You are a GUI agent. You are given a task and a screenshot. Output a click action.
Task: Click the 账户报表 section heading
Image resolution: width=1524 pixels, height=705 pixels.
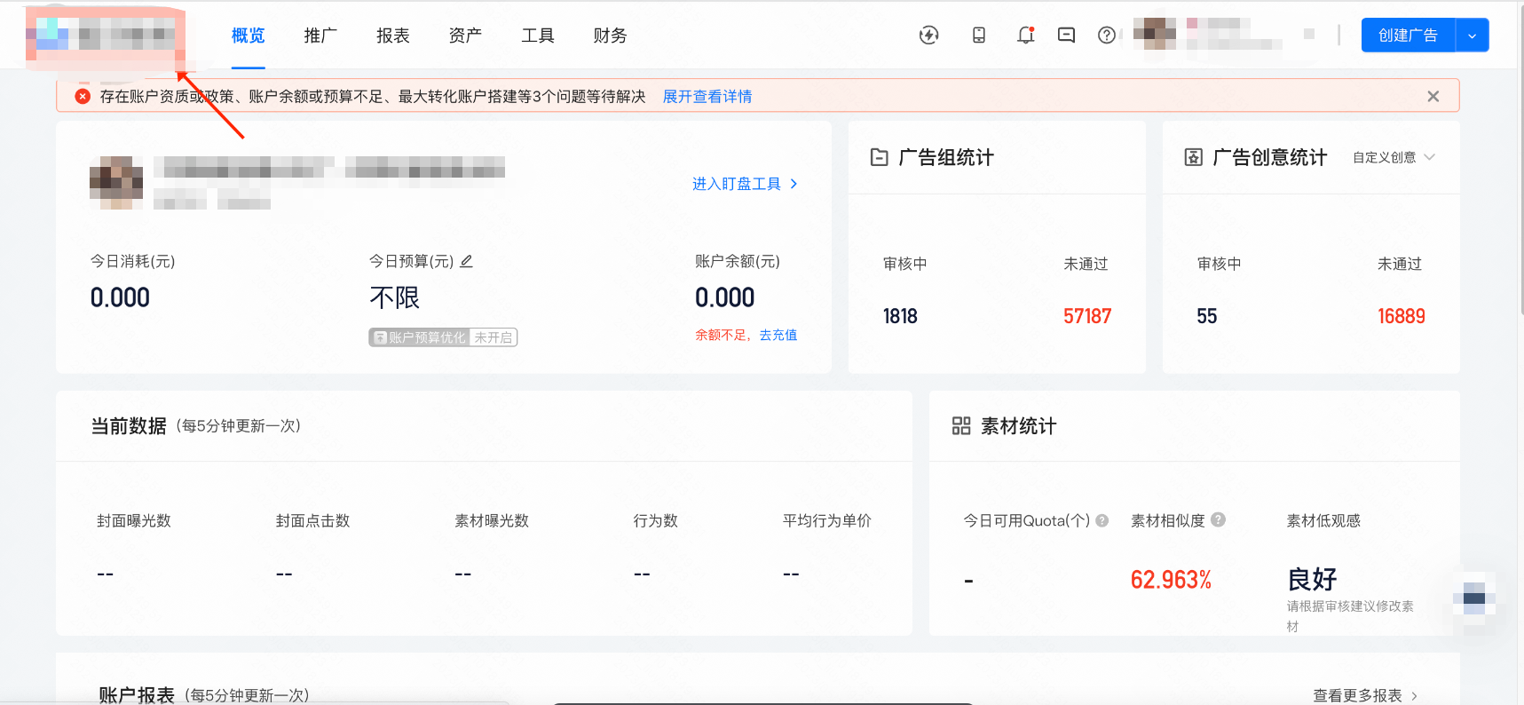(x=137, y=695)
